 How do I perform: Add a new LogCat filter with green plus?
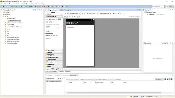tap(59, 79)
